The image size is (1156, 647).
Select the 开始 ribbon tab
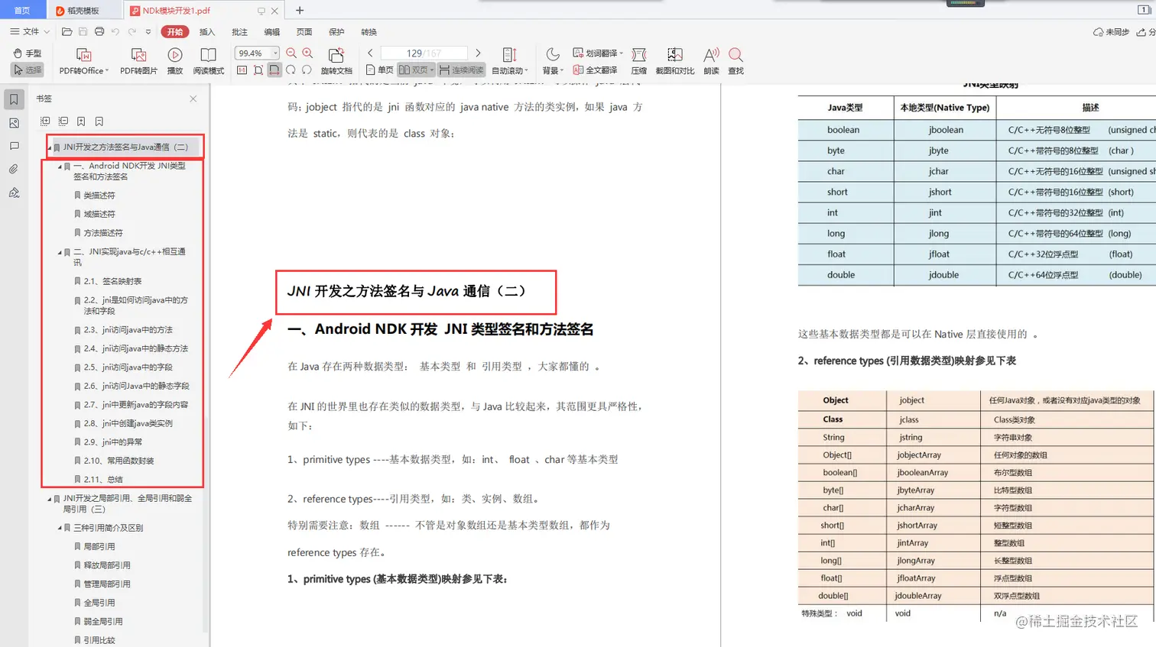[x=175, y=31]
